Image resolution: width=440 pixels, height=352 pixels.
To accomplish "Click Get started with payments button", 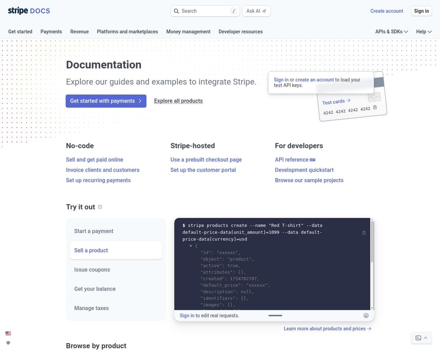I will (106, 101).
